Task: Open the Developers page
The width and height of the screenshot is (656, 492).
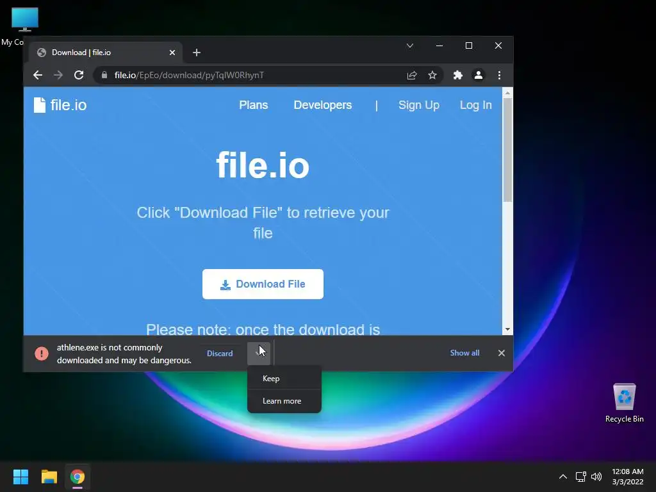Action: coord(323,105)
